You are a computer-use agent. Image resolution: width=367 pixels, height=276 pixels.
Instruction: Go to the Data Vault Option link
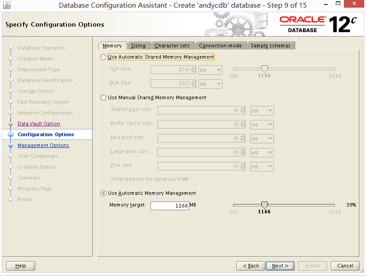click(x=39, y=124)
